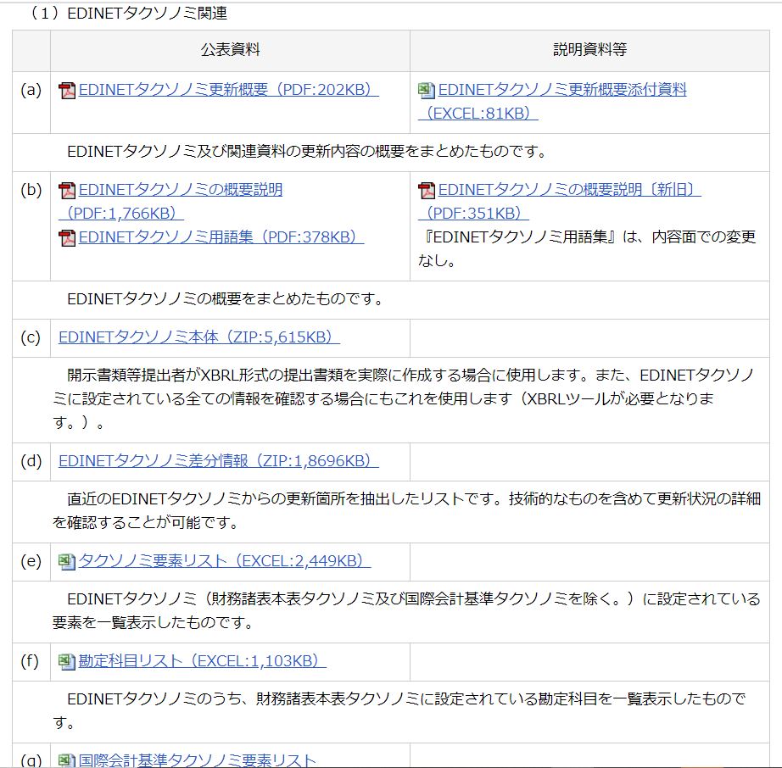Click text EDINETタクソノミの概要をまとめたものです
This screenshot has width=782, height=768.
225,299
